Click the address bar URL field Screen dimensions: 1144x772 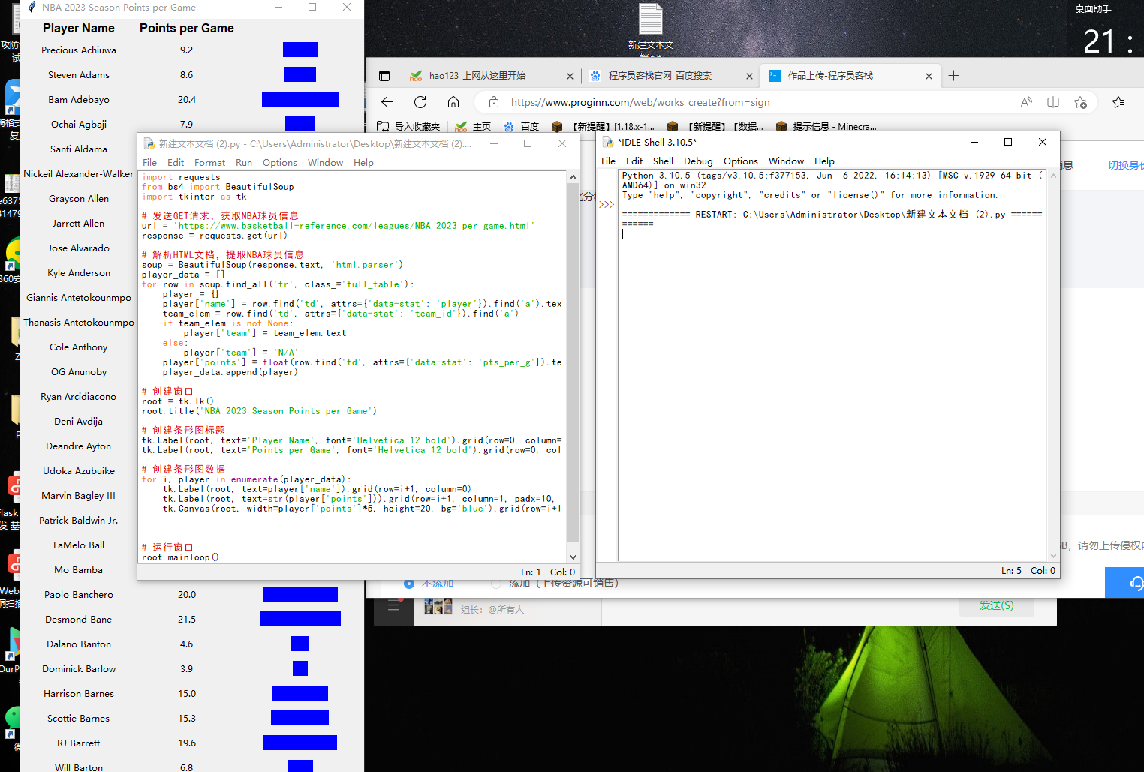(x=758, y=102)
